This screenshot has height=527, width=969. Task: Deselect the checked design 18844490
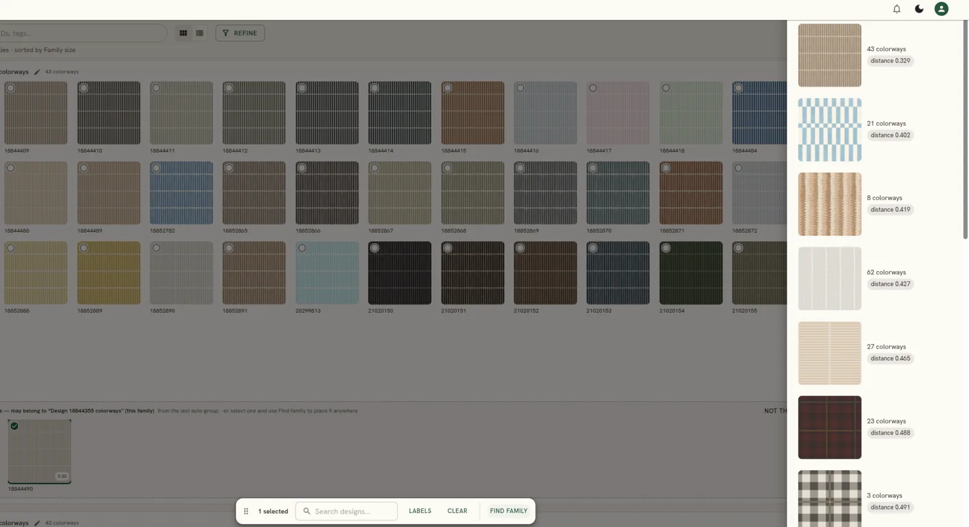click(x=15, y=426)
